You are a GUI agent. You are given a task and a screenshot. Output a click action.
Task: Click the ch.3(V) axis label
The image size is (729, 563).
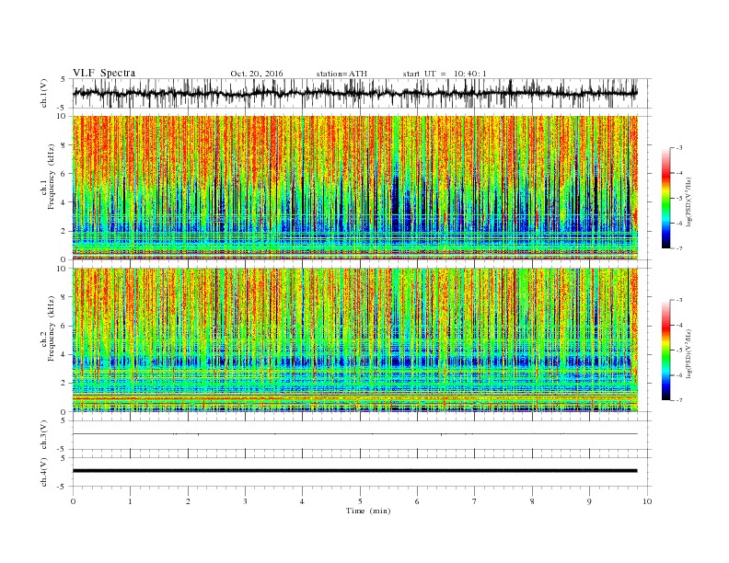point(44,435)
